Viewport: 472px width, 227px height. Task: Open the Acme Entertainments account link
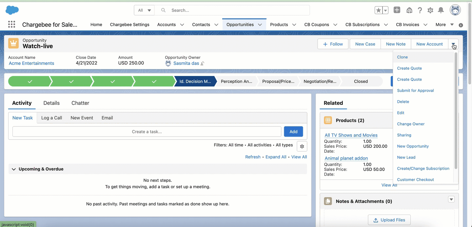pyautogui.click(x=31, y=63)
